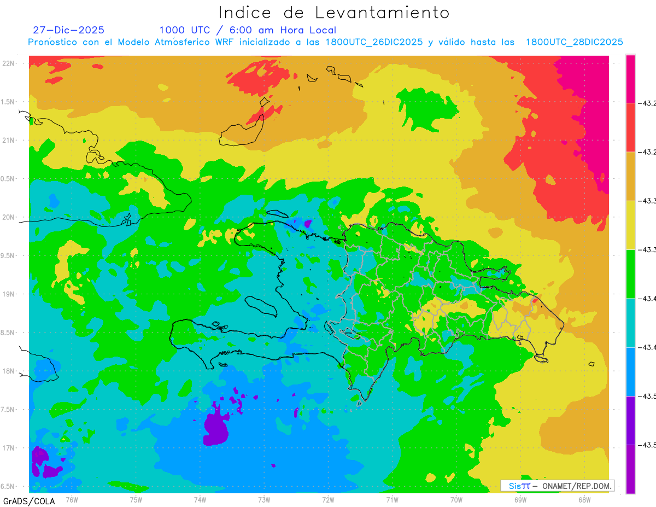This screenshot has height=507, width=656.
Task: Pick the red swatch in color legend
Action: point(630,127)
